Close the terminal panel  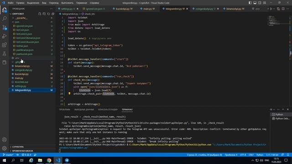tap(288, 109)
